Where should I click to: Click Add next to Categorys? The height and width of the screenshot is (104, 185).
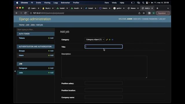[51, 68]
